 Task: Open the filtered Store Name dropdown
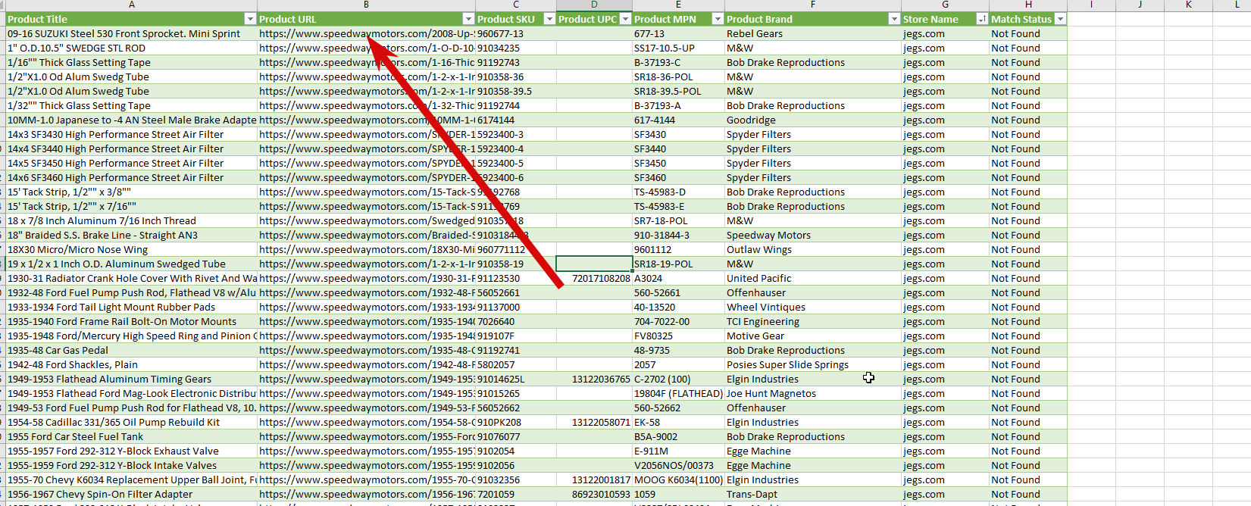pyautogui.click(x=982, y=19)
